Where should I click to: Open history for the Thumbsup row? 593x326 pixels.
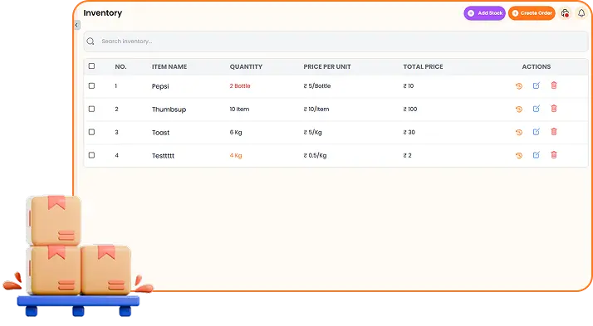click(519, 109)
